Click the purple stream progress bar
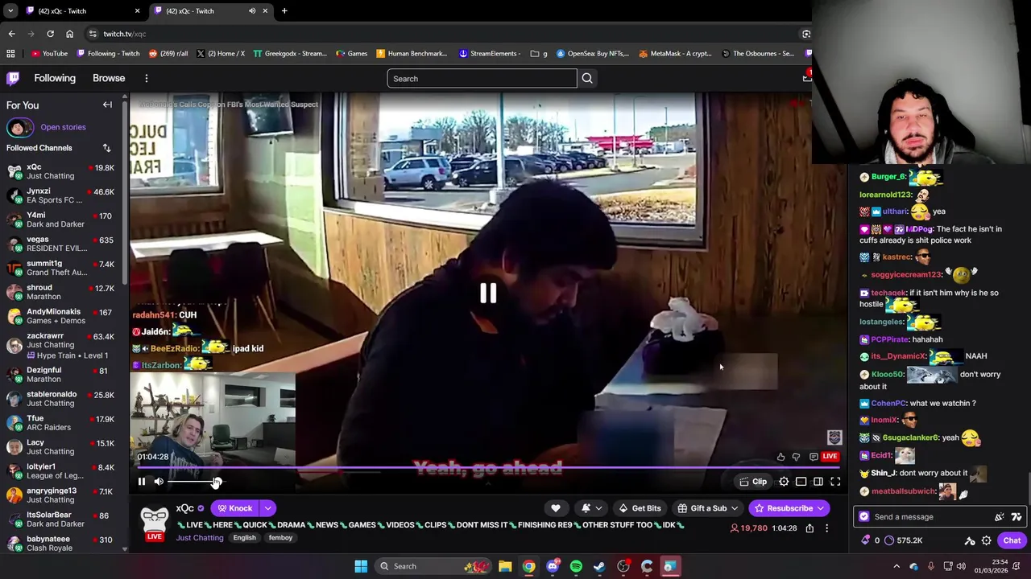The width and height of the screenshot is (1031, 579). pos(488,466)
